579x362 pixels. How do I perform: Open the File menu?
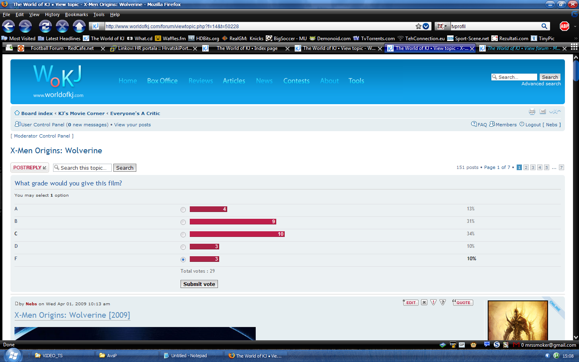(x=6, y=14)
